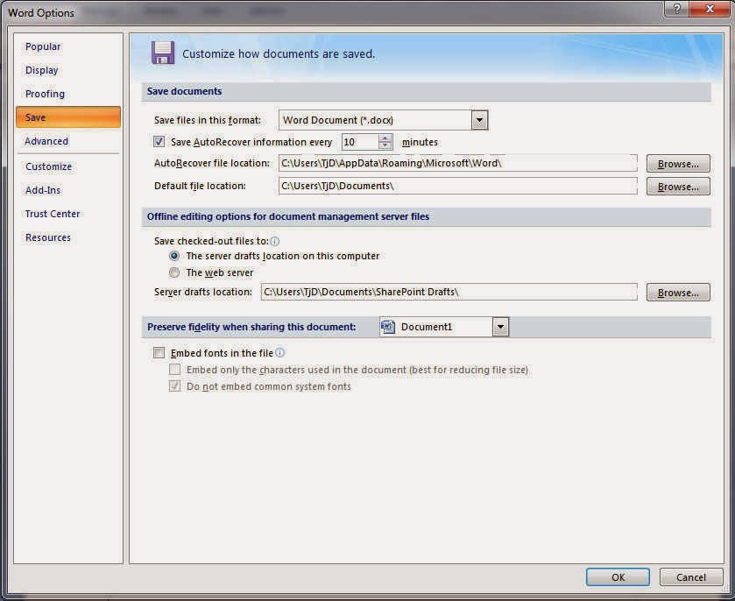Select The web server option
Viewport: 735px width, 601px height.
174,272
